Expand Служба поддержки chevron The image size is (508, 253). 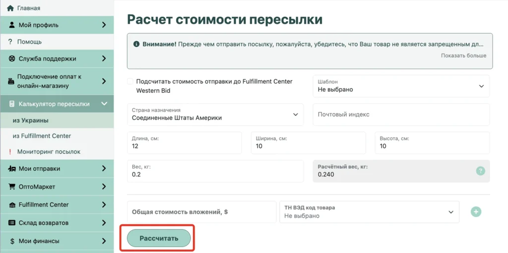point(104,59)
